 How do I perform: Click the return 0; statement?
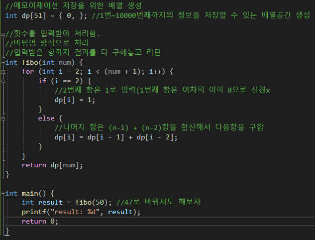tap(40, 221)
